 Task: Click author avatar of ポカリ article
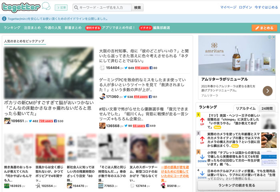pyautogui.click(x=7, y=121)
